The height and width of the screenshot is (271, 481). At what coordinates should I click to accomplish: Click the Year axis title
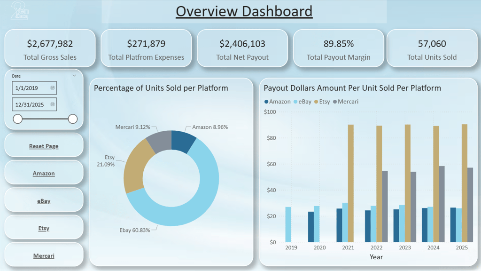tap(376, 257)
